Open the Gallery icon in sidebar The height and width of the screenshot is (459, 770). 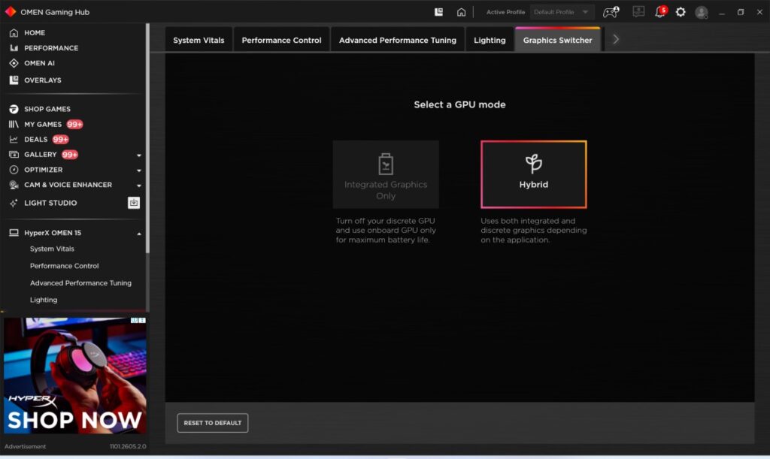[x=14, y=155]
